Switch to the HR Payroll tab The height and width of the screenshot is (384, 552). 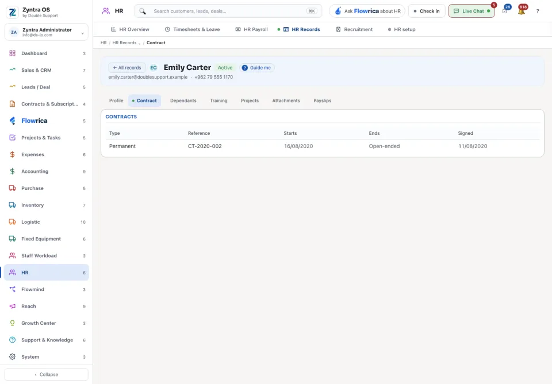coord(251,29)
